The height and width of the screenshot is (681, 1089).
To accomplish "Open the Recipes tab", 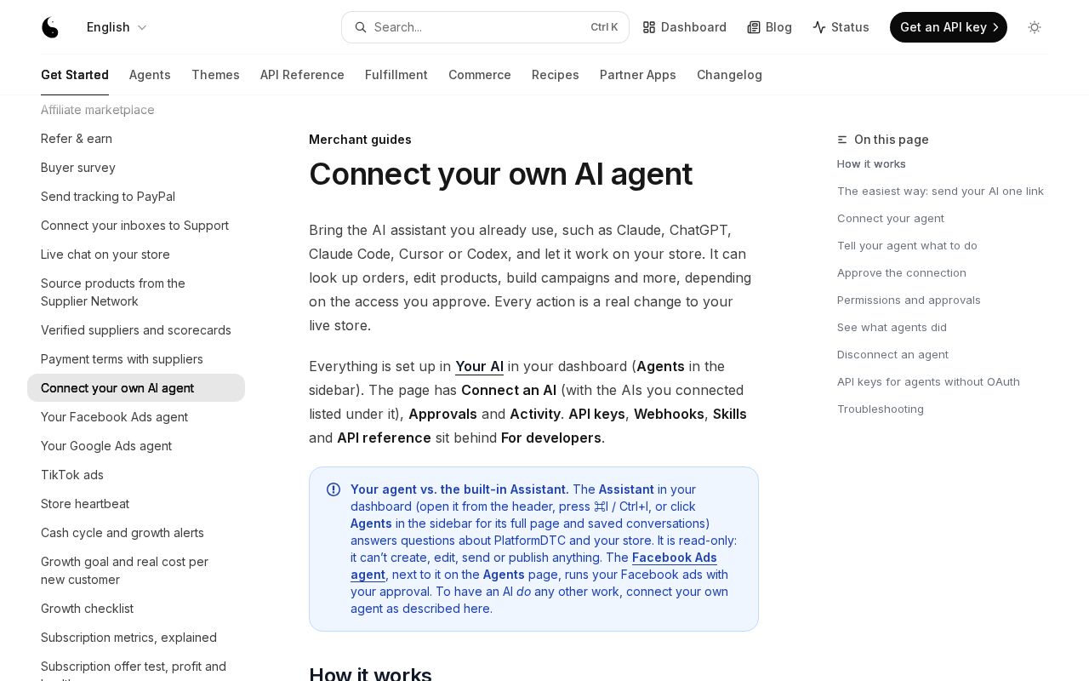I will [556, 75].
